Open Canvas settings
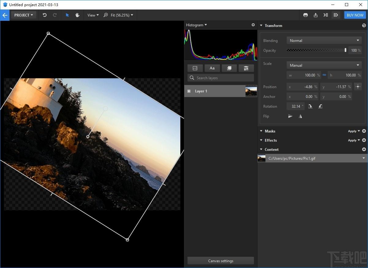368x268 pixels. 221,261
